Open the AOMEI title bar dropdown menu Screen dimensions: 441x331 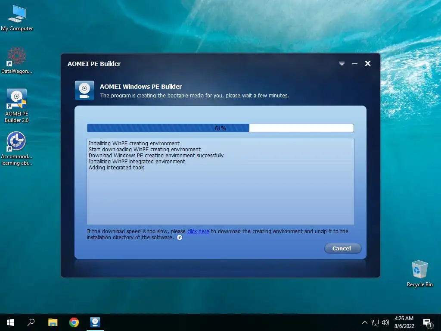[x=342, y=64]
